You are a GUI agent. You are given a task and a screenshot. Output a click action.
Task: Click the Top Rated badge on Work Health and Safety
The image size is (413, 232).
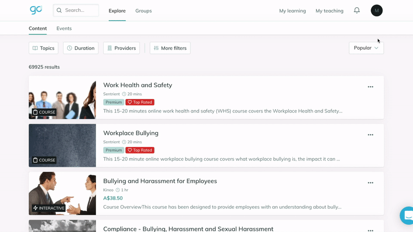point(140,102)
